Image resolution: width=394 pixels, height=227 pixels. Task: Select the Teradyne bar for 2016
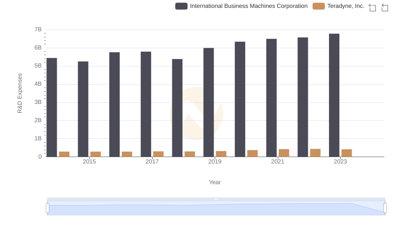[127, 154]
